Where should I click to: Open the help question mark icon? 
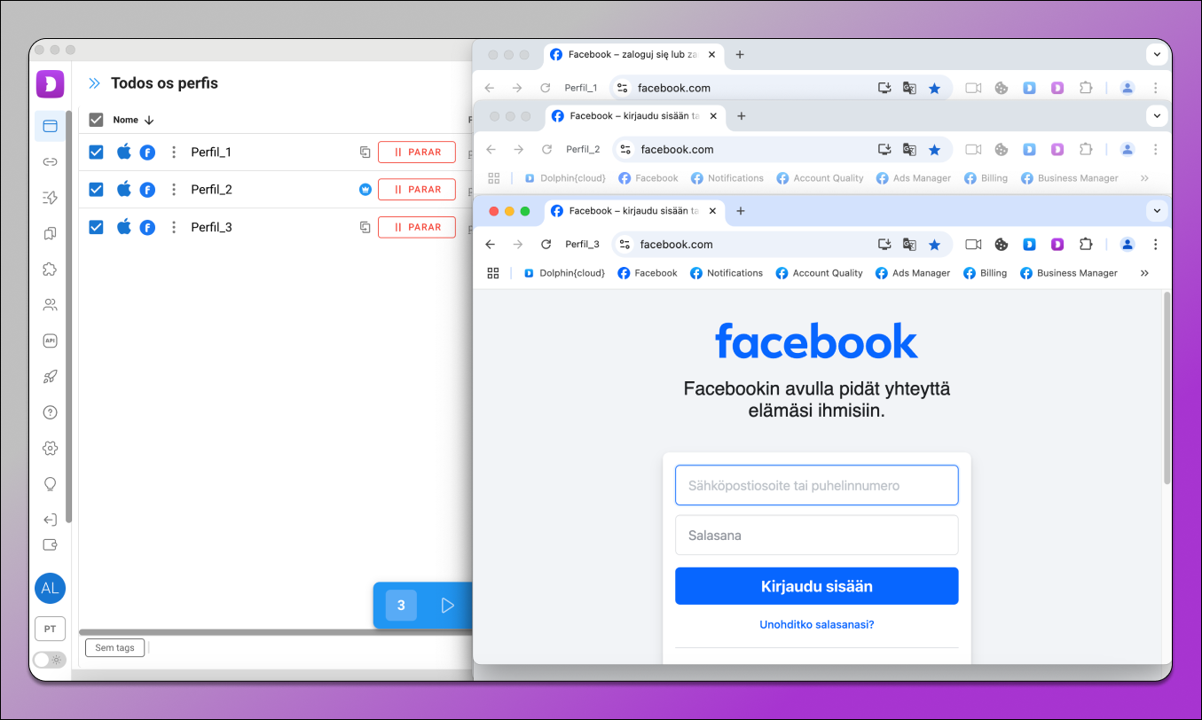(x=50, y=412)
